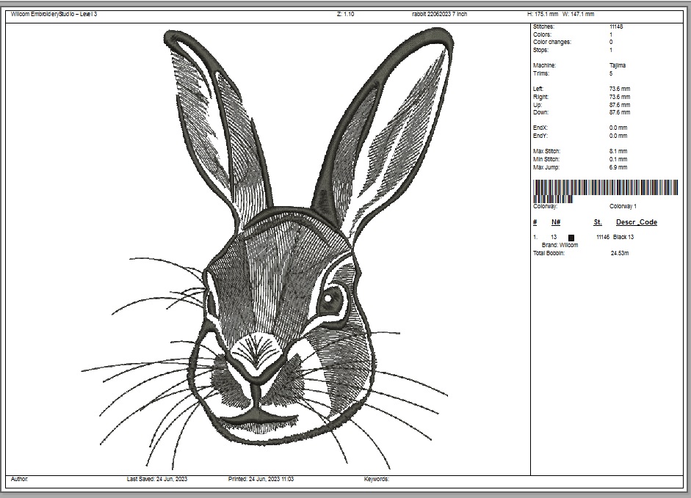691x498 pixels.
Task: Click the Max Stitch 8.1 mm value
Action: click(x=618, y=151)
